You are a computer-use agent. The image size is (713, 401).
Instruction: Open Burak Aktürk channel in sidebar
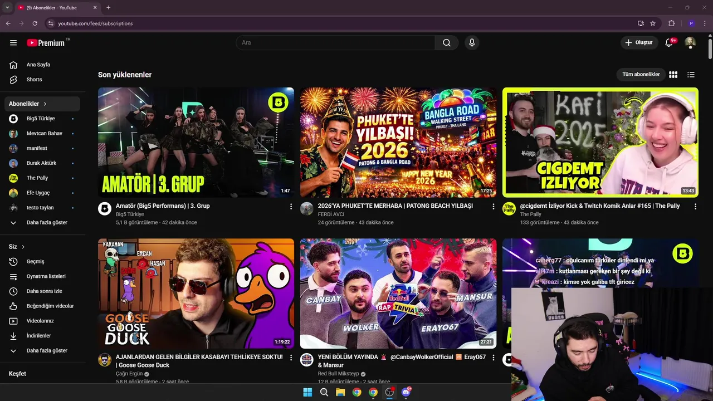[x=42, y=163]
